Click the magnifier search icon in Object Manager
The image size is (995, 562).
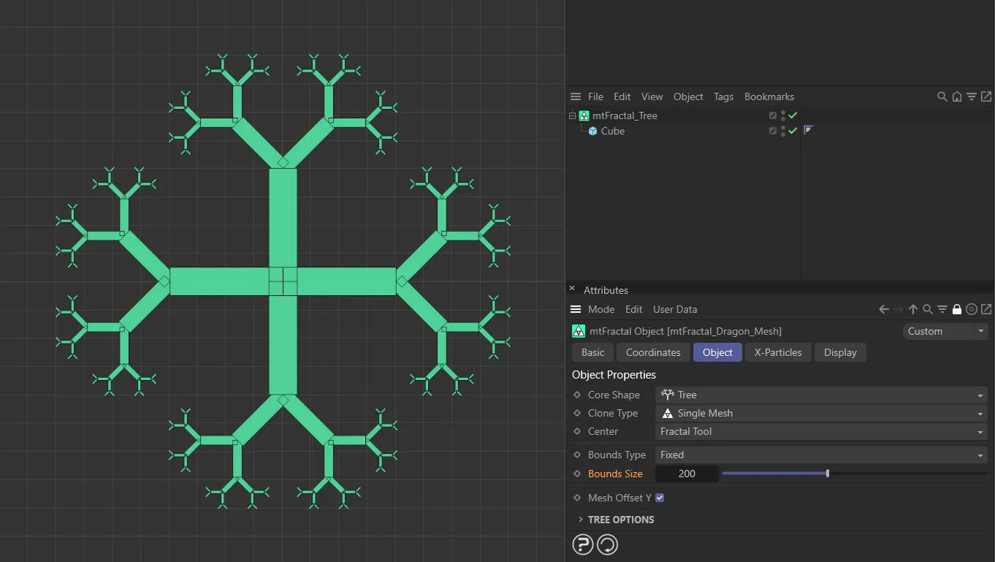[x=942, y=96]
